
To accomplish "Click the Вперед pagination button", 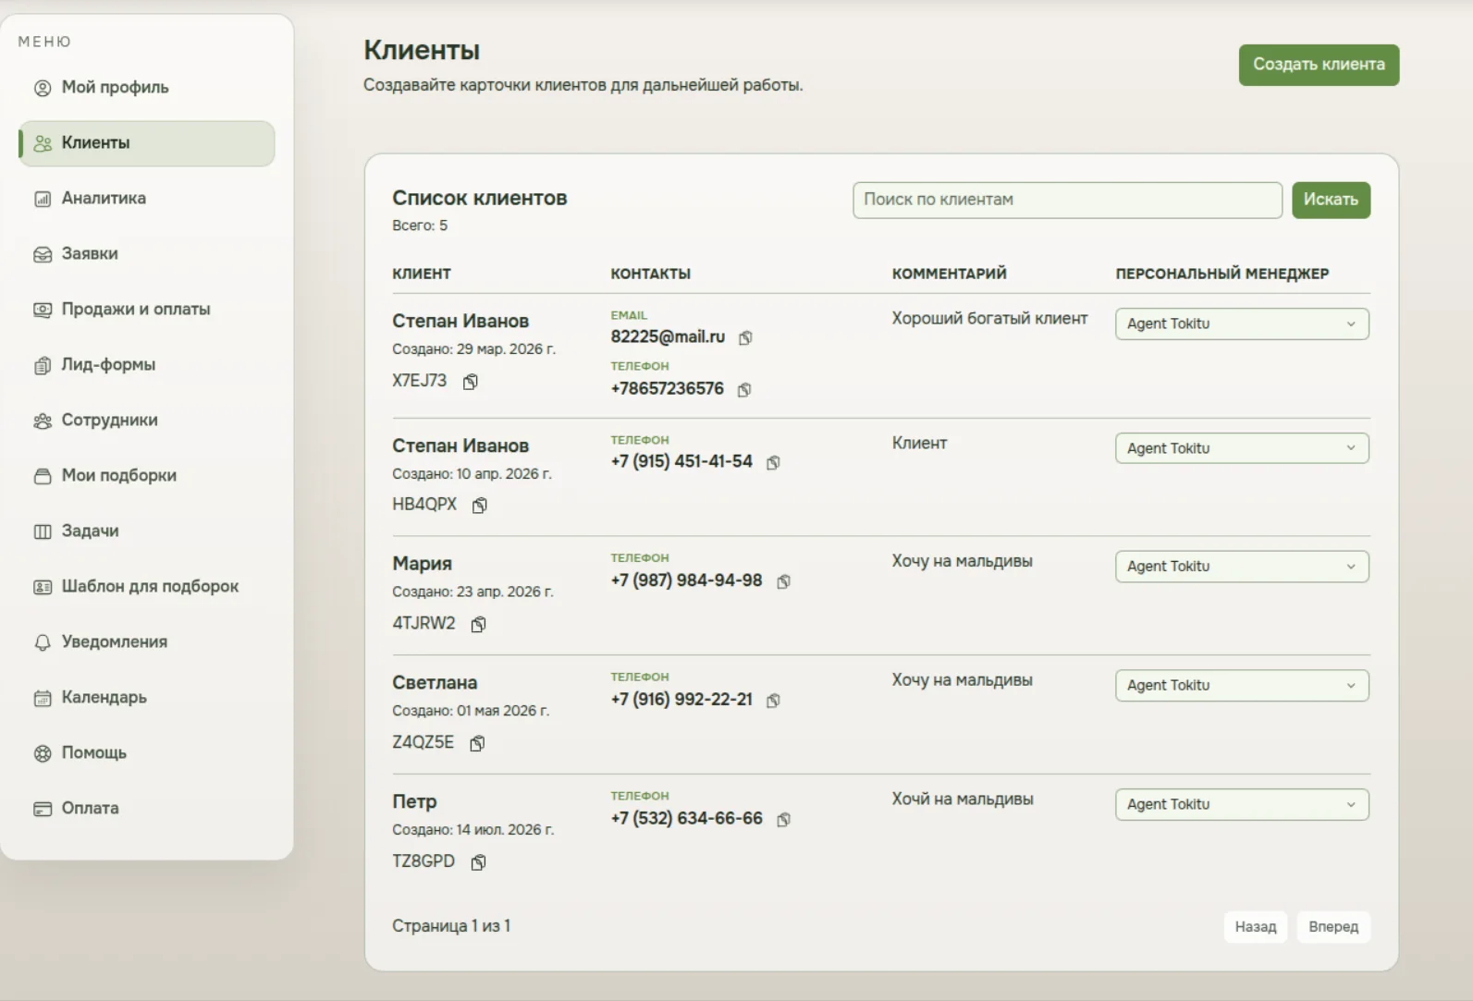I will [x=1333, y=927].
